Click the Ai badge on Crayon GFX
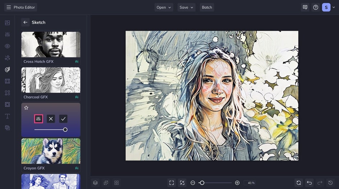The image size is (339, 189). click(77, 168)
